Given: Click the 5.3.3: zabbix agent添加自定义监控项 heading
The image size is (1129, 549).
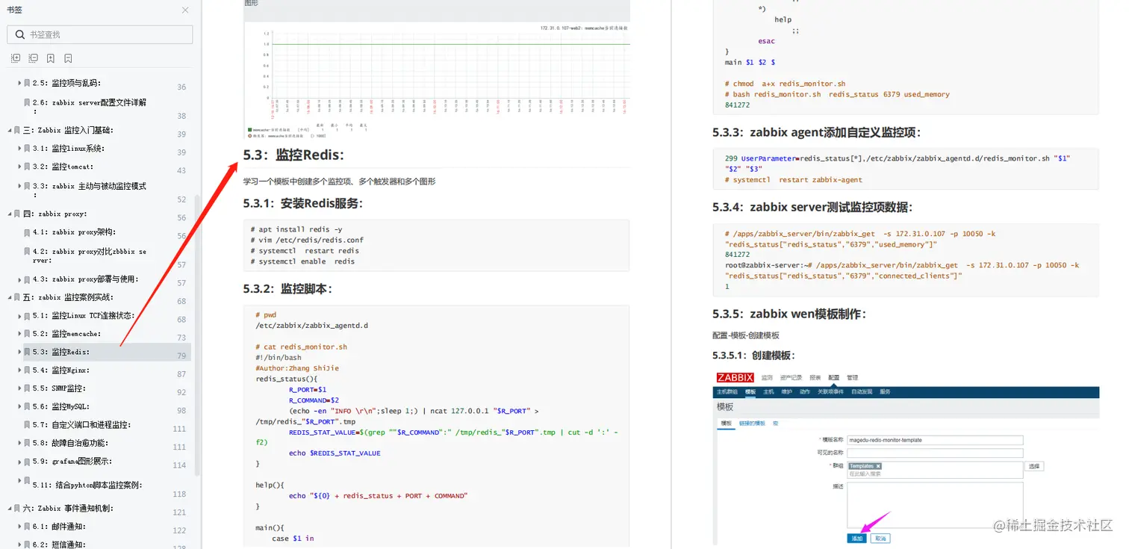Looking at the screenshot, I should click(x=817, y=132).
